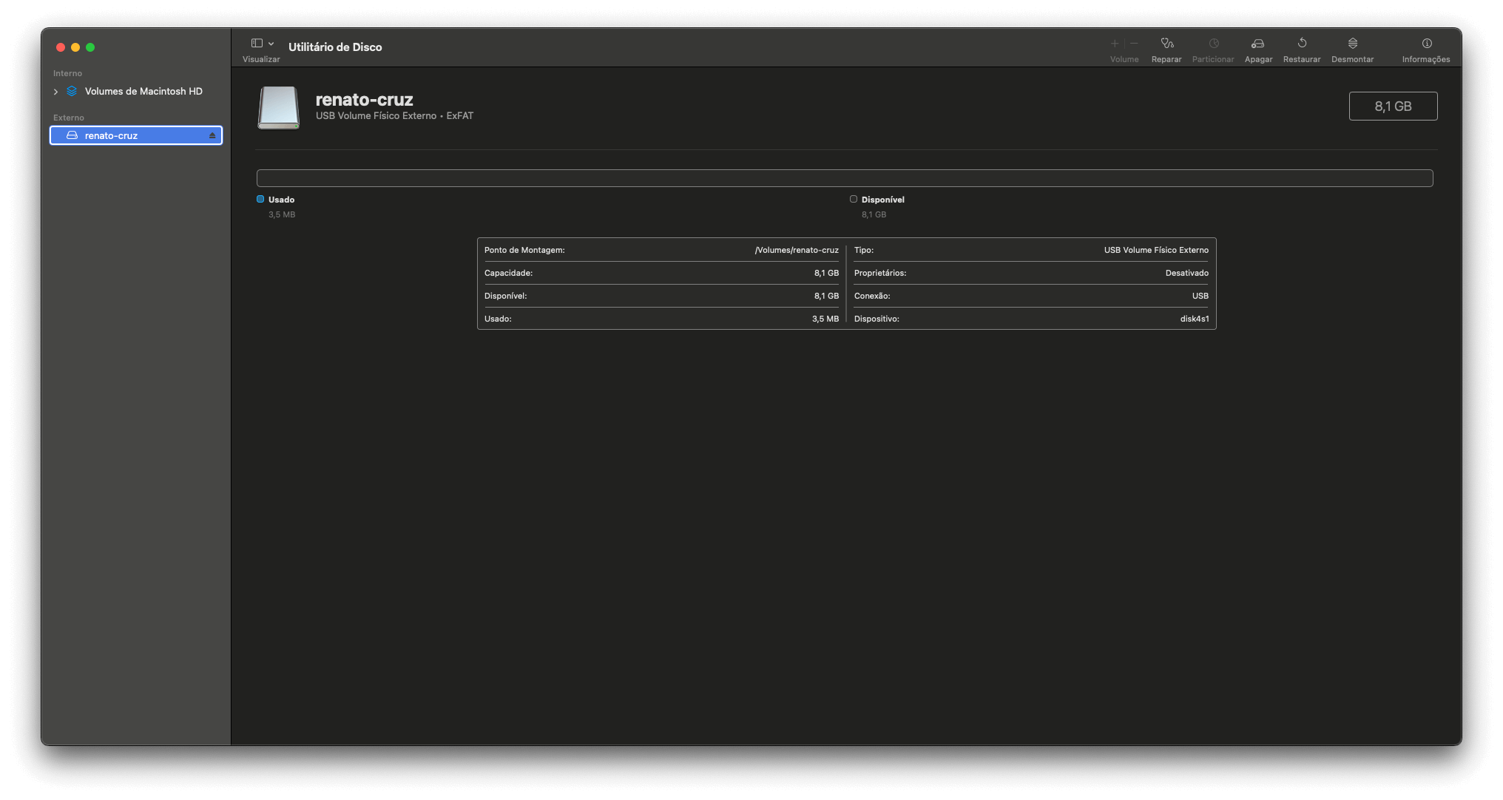Click the add Volume plus icon
This screenshot has width=1503, height=800.
coord(1115,44)
